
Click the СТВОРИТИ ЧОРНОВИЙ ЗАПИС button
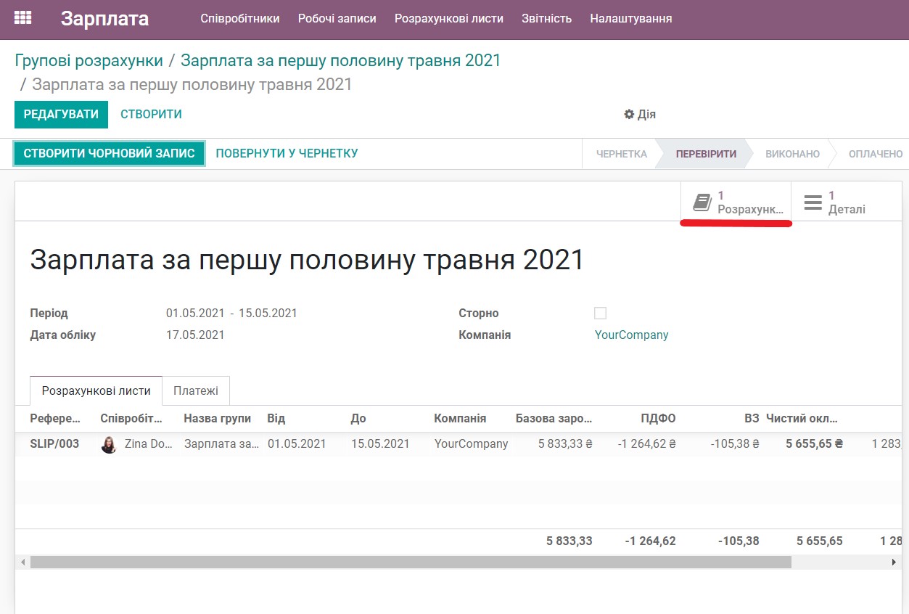click(109, 153)
